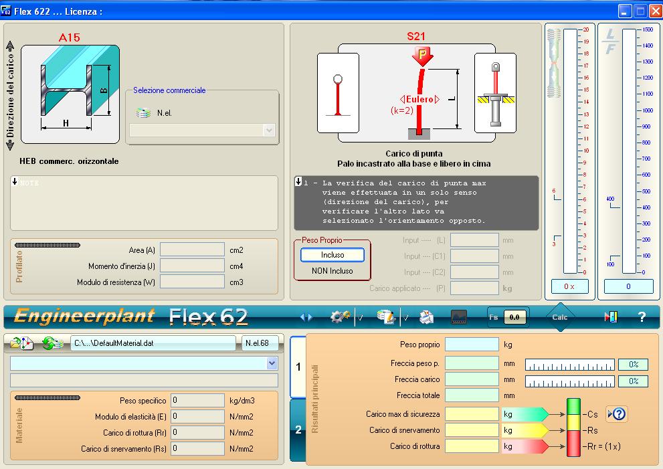
Task: Switch to results tab 2
Action: tap(298, 430)
